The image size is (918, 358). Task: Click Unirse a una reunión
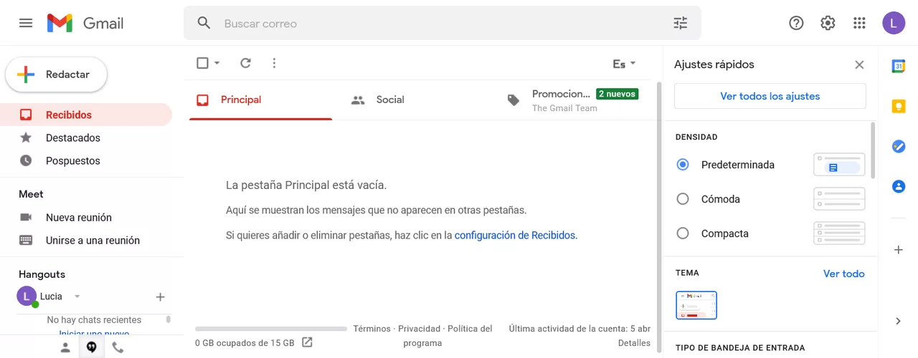(x=93, y=241)
